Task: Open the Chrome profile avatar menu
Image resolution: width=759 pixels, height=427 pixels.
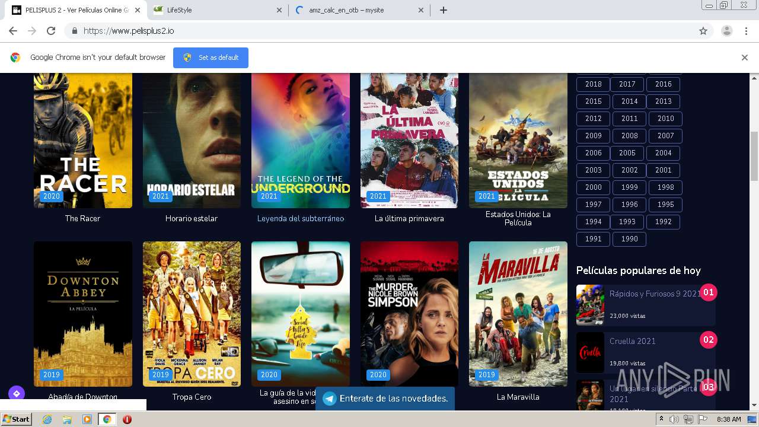Action: pos(726,31)
